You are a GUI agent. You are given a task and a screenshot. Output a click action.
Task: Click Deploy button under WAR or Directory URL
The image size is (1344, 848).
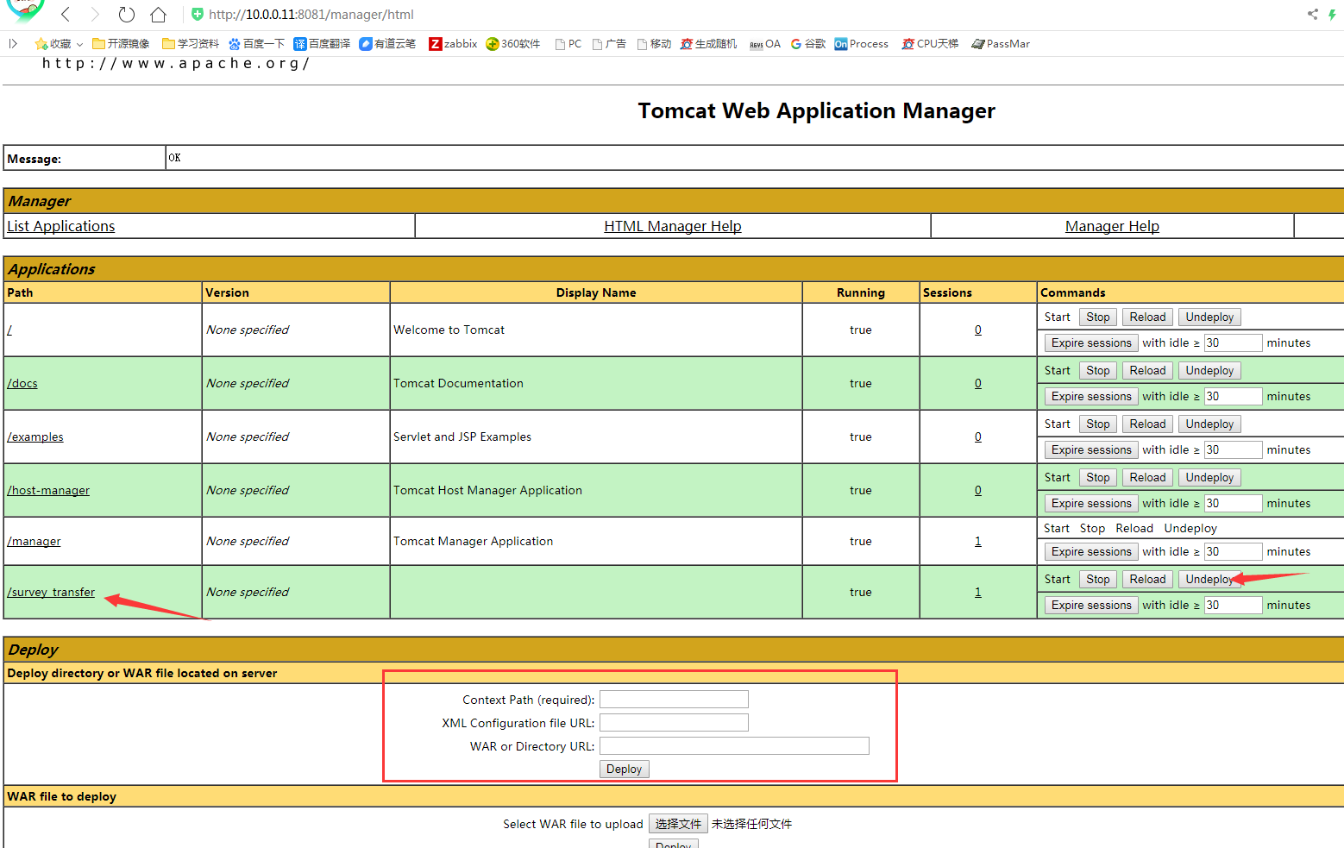point(624,769)
